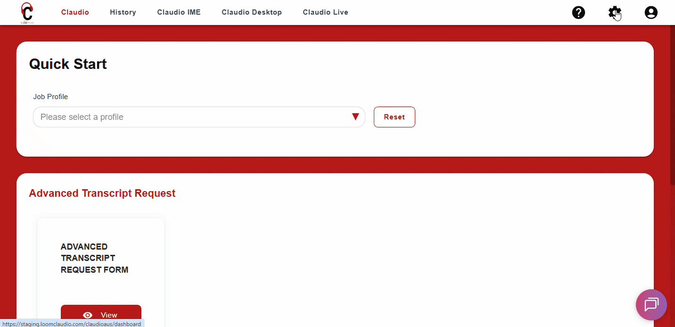Open the Help question mark icon
The height and width of the screenshot is (327, 675).
578,13
